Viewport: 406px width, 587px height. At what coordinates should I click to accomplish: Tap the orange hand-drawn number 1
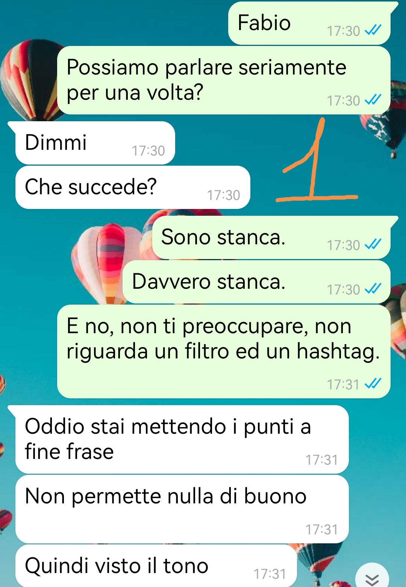coord(317,160)
